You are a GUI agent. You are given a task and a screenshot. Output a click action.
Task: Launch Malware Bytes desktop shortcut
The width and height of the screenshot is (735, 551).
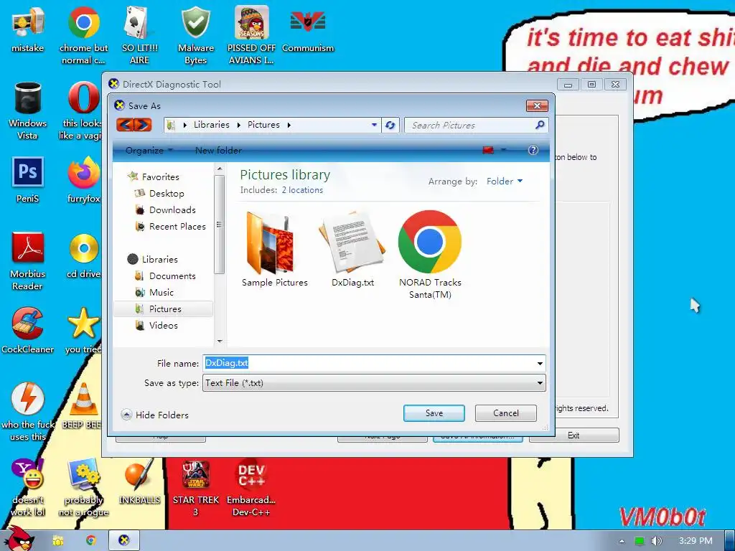pyautogui.click(x=196, y=35)
